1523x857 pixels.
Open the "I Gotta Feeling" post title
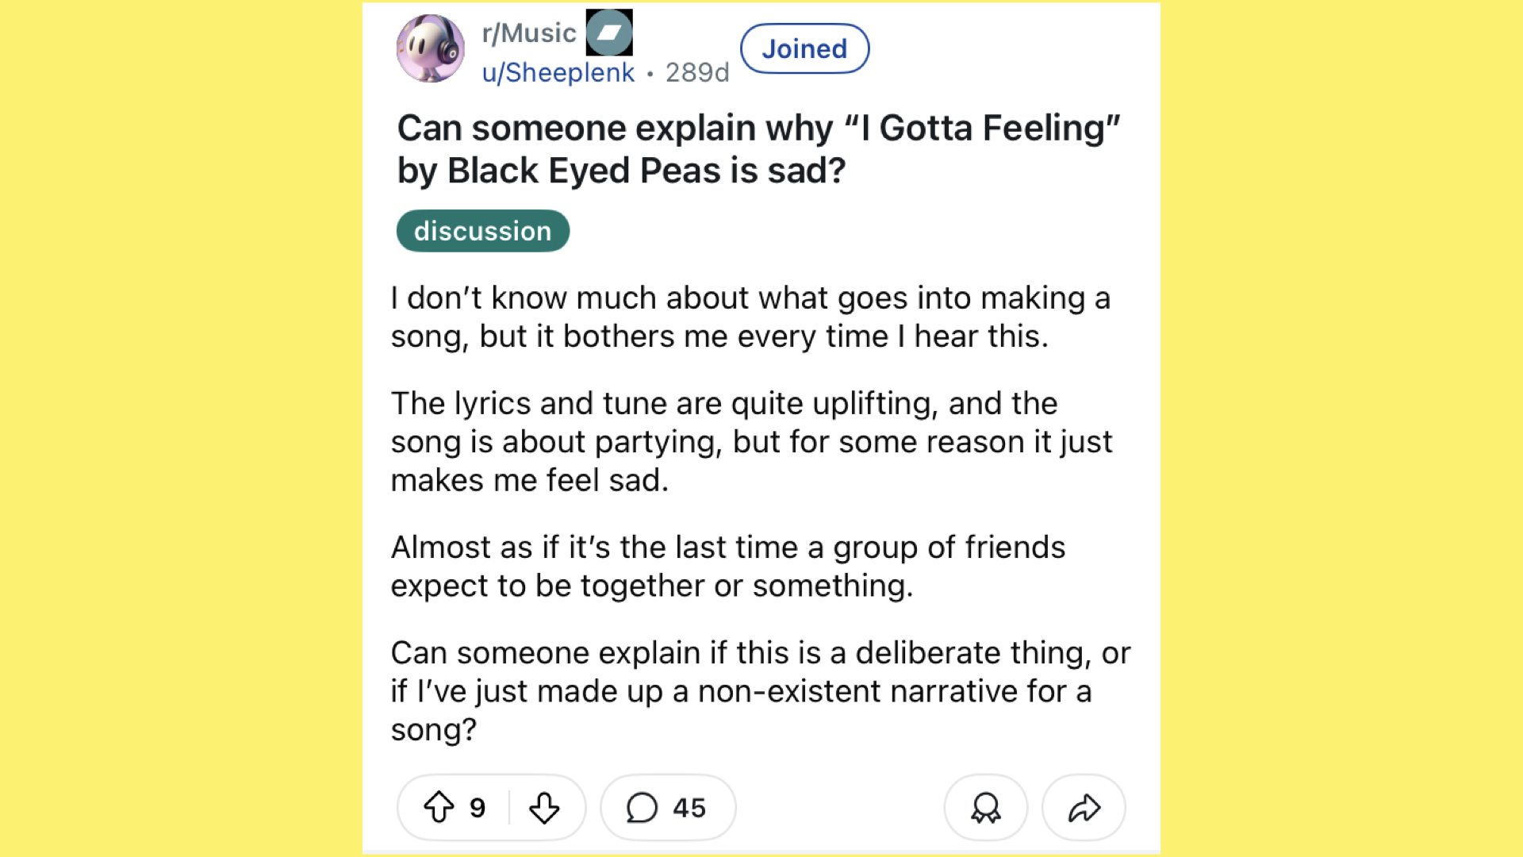758,149
